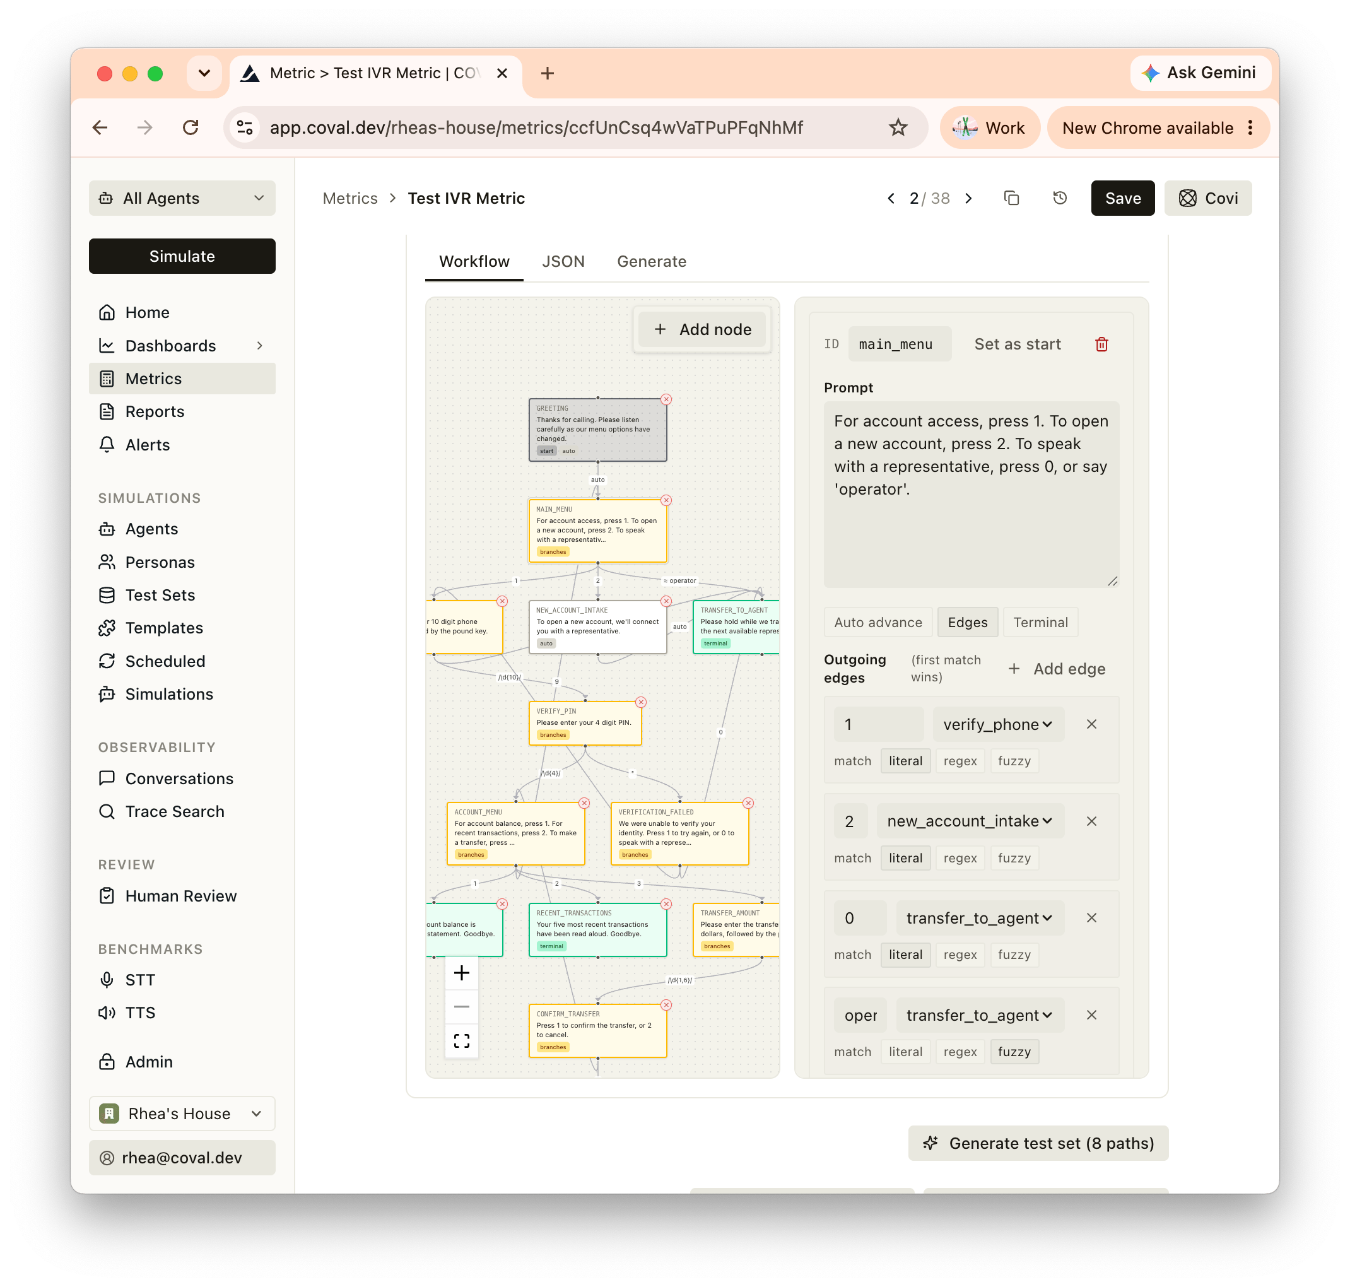
Task: Click Add edge button
Action: tap(1057, 669)
